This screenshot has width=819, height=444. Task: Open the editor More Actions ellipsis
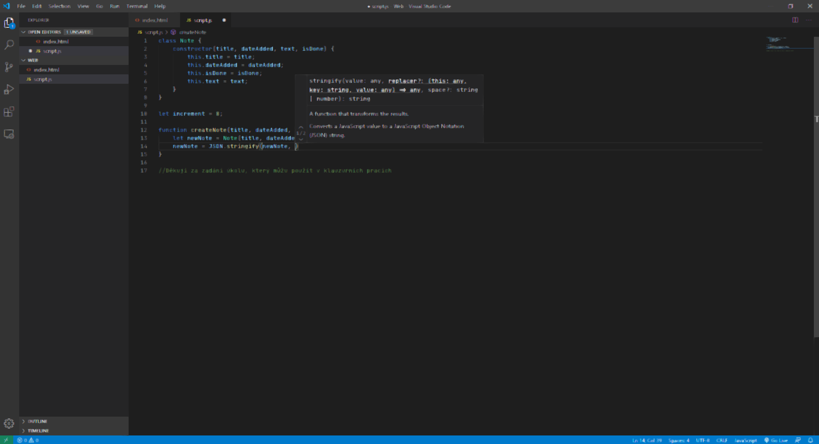pos(809,20)
